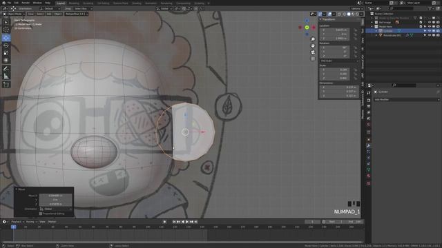Open the viewport Object menu
This screenshot has height=248, width=442.
pyautogui.click(x=58, y=14)
